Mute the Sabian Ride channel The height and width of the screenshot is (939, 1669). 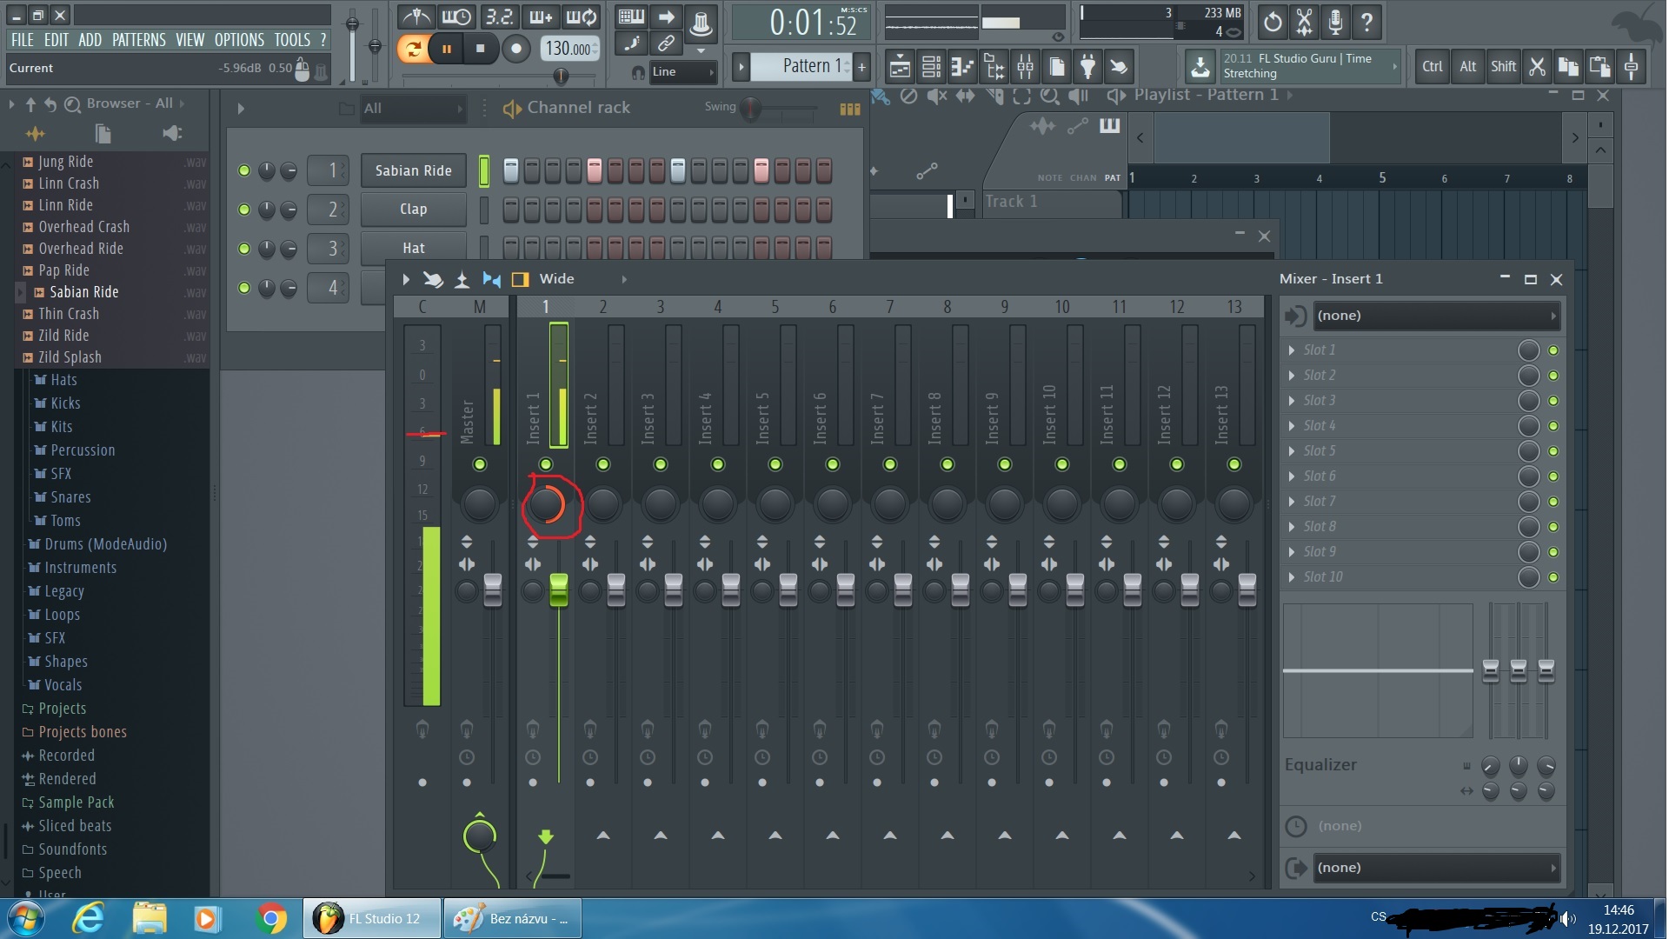244,170
